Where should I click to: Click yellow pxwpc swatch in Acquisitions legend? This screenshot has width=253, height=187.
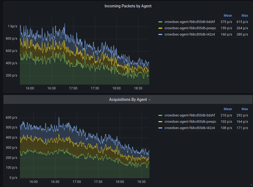point(160,122)
